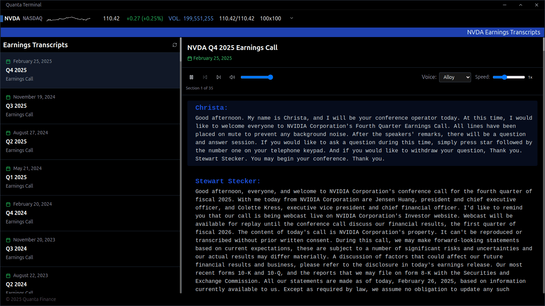The image size is (545, 306).
Task: Click the 1x speed label
Action: coord(530,77)
